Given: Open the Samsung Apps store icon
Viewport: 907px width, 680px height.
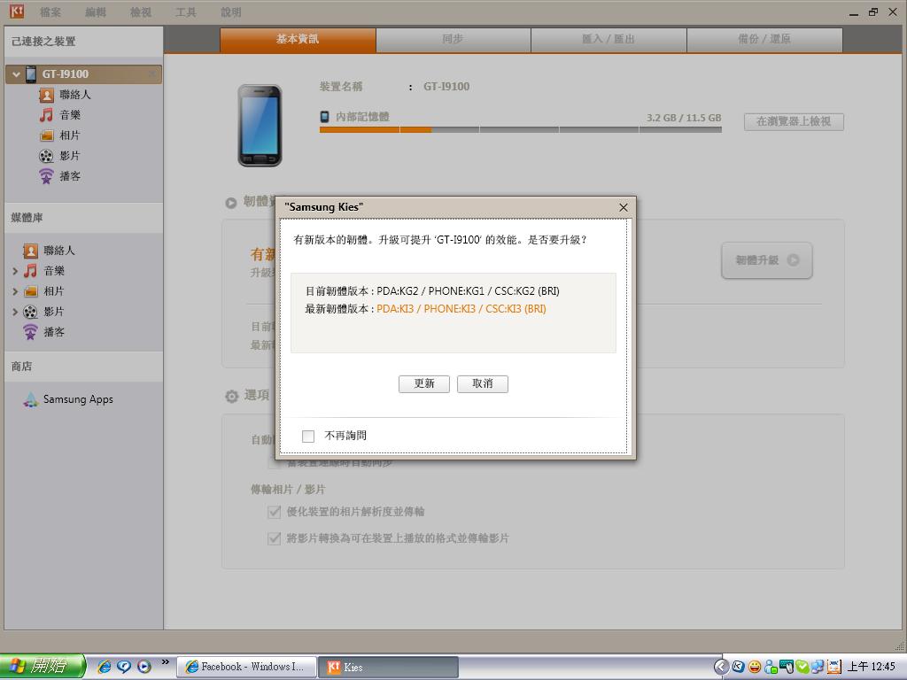Looking at the screenshot, I should (31, 399).
